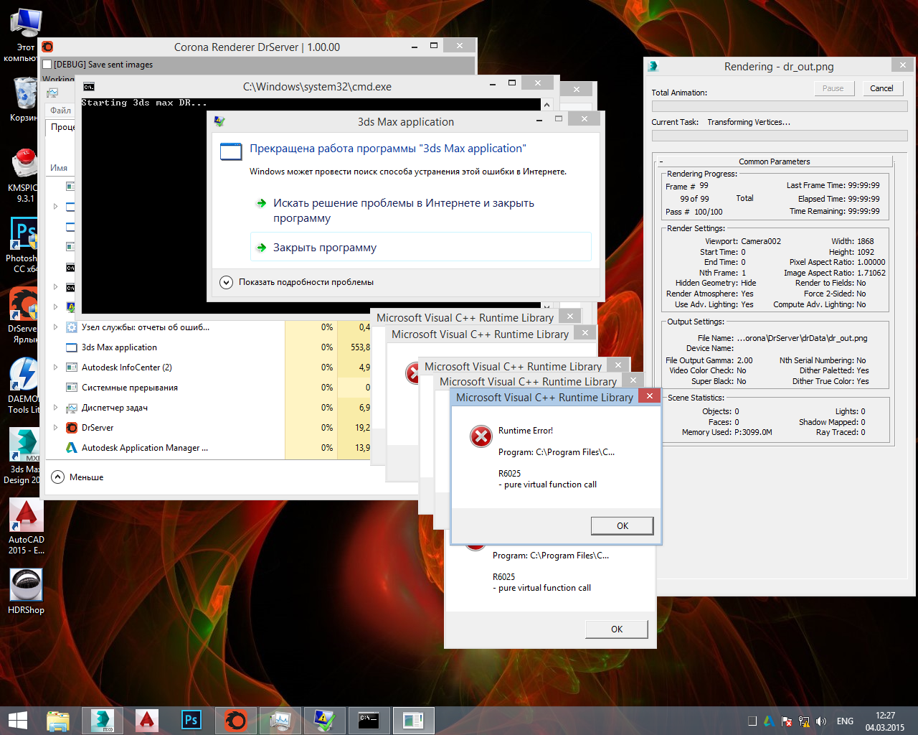Click the cmd.exe title bar icon

tap(89, 87)
